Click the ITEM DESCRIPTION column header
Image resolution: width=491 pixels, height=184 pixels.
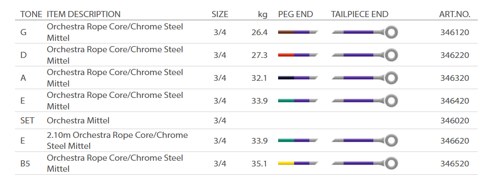(x=83, y=14)
